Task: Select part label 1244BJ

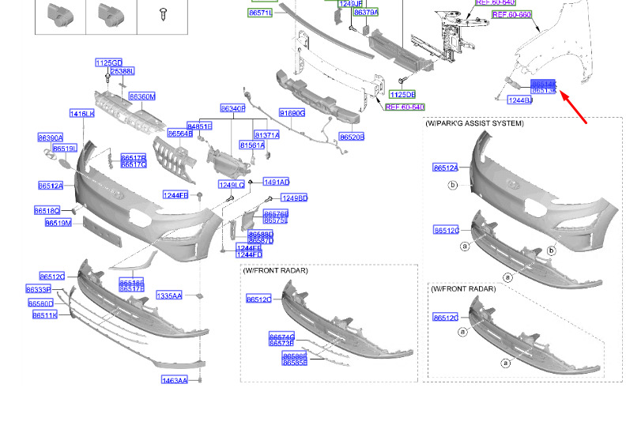Action: point(520,100)
